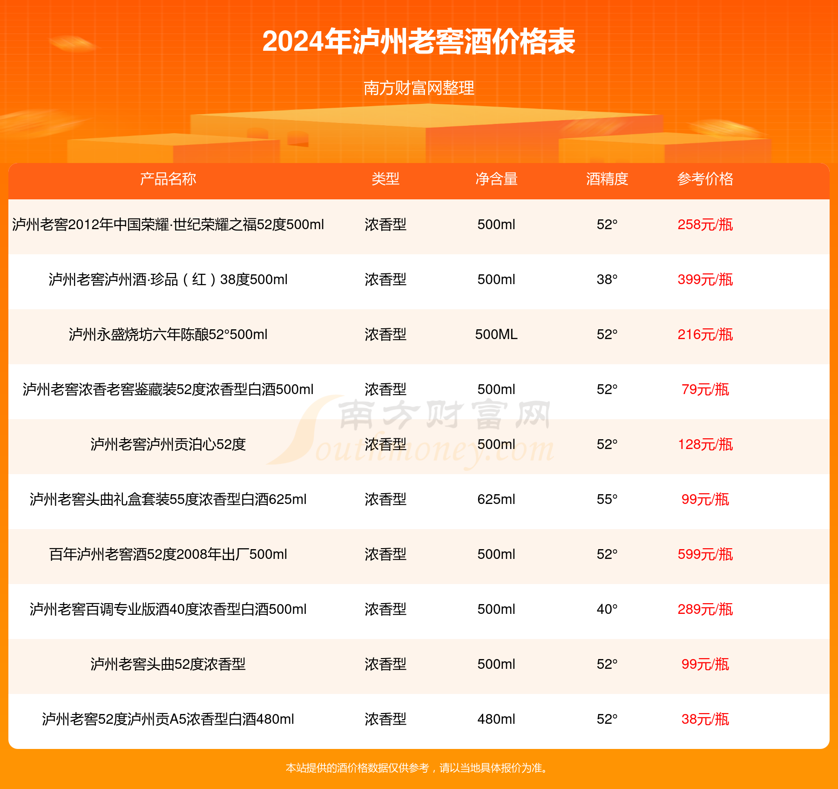The height and width of the screenshot is (789, 838).
Task: Click the 480ml net content cell
Action: [496, 719]
